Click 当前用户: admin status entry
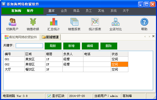157x100 pixels. tap(106, 96)
